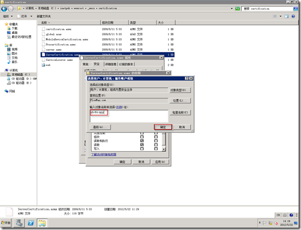Viewport: 301px width, 230px height.
Task: Click the green refresh icon beside address bar
Action: tap(237, 9)
